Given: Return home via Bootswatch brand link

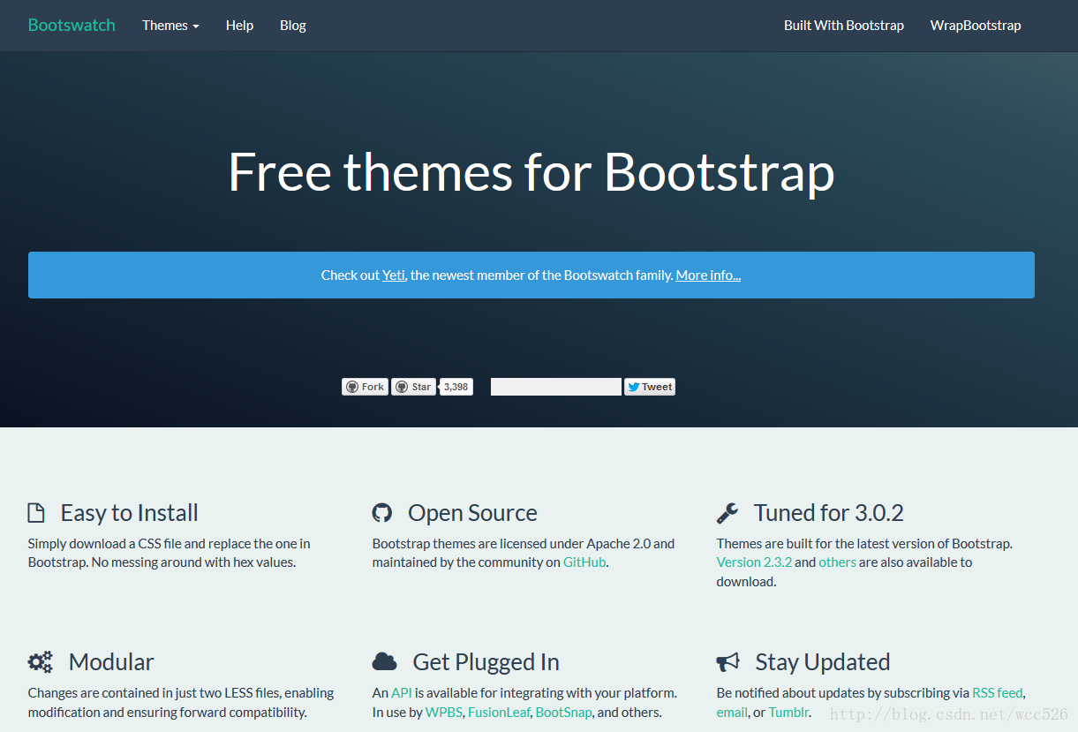Looking at the screenshot, I should click(72, 25).
